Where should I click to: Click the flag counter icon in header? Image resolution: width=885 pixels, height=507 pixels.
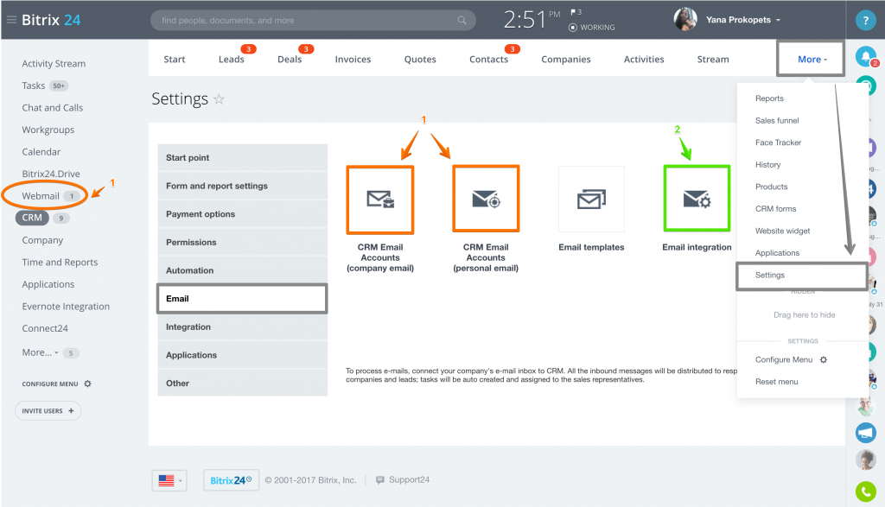[x=576, y=12]
